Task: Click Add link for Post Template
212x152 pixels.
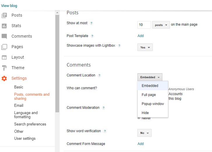Action: click(141, 36)
